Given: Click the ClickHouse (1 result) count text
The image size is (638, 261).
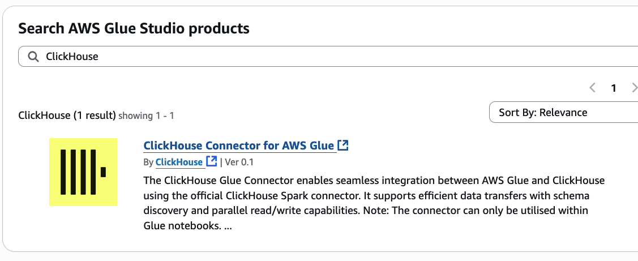Looking at the screenshot, I should 67,115.
